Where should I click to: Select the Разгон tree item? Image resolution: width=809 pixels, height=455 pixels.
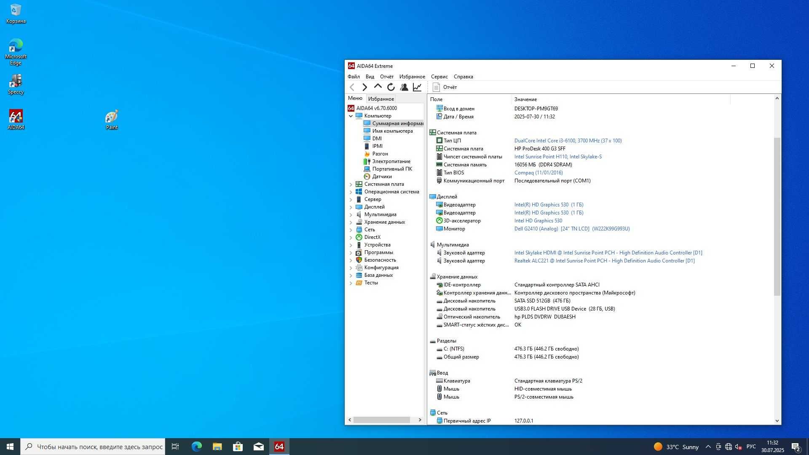click(376, 154)
